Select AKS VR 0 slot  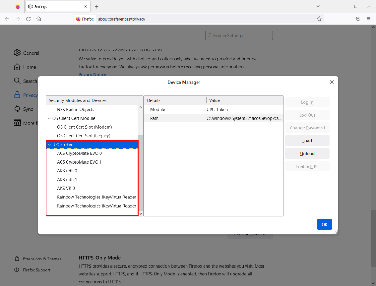click(66, 189)
